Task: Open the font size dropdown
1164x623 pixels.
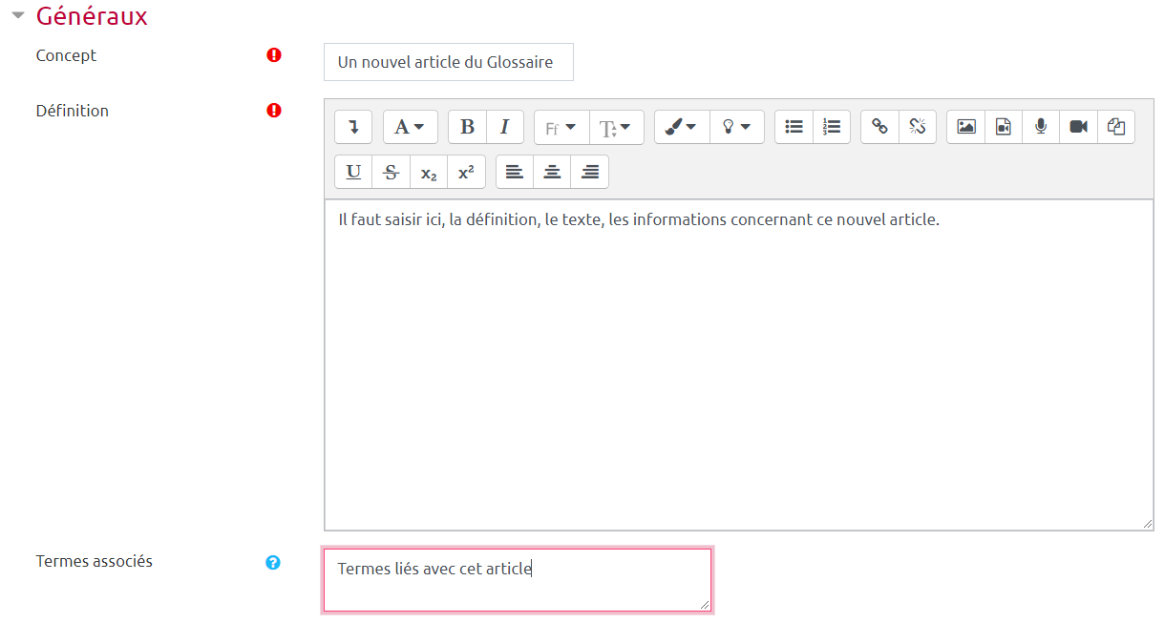Action: point(616,127)
